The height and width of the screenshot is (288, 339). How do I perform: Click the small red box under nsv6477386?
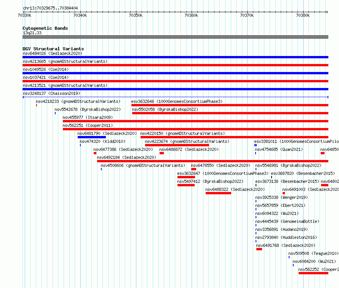point(95,153)
